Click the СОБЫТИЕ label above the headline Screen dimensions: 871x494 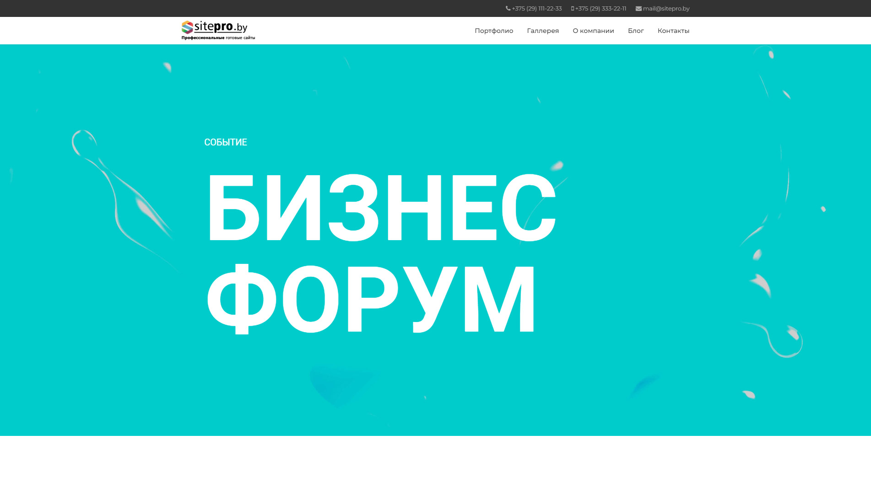[x=226, y=142]
